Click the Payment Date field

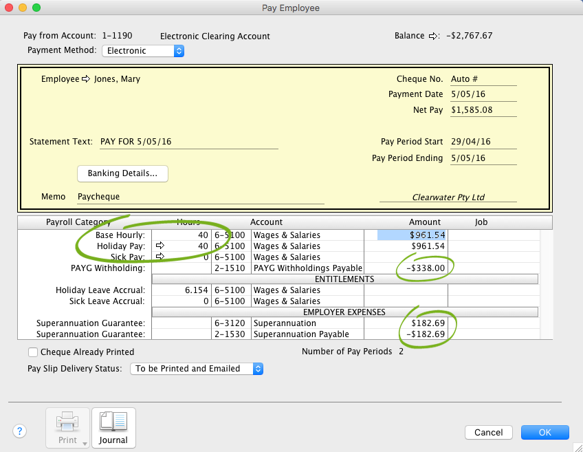pos(483,95)
